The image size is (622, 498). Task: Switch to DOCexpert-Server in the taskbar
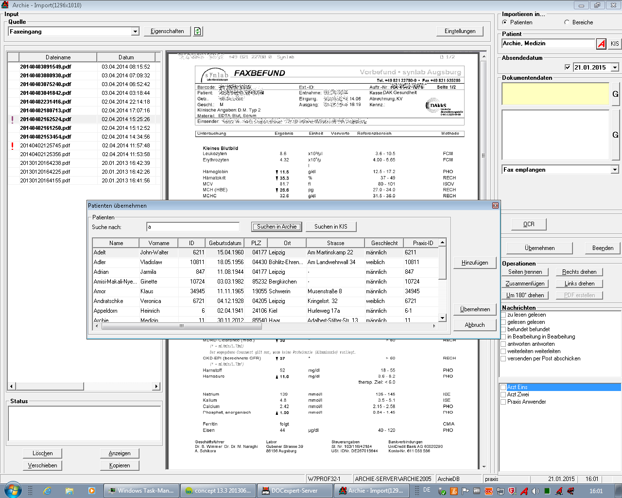click(x=294, y=491)
